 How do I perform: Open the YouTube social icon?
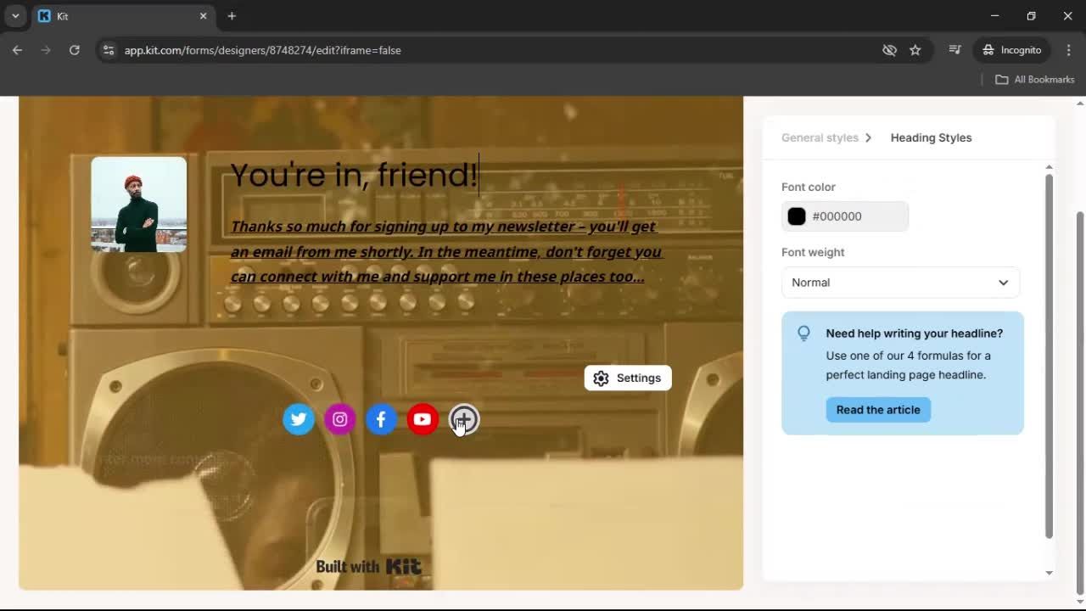(x=422, y=418)
